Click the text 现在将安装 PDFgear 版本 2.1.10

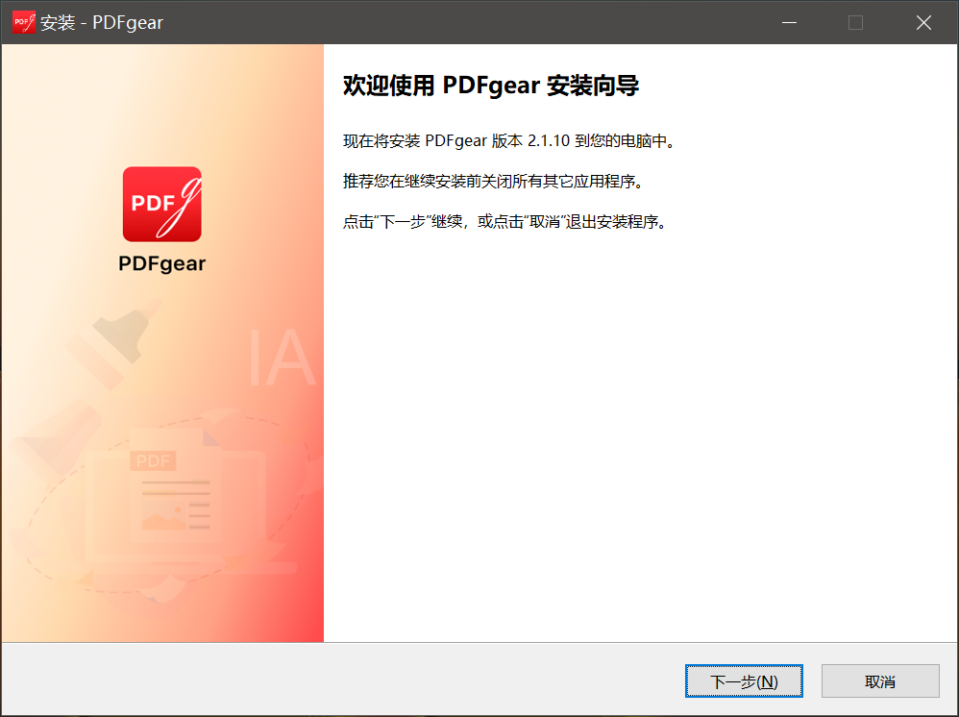pyautogui.click(x=456, y=141)
